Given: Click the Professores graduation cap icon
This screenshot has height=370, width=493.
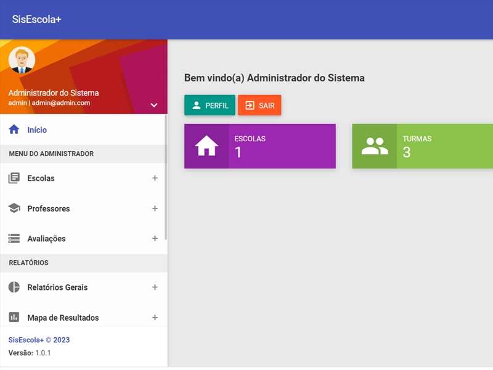Looking at the screenshot, I should pyautogui.click(x=14, y=208).
